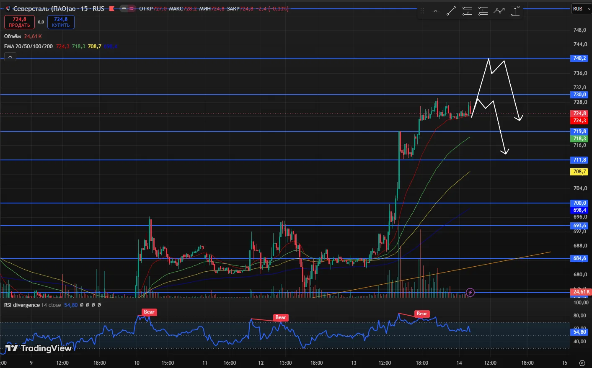The image size is (592, 368).
Task: Select the EMA 20/50/100/200 indicator legend
Action: coord(28,46)
